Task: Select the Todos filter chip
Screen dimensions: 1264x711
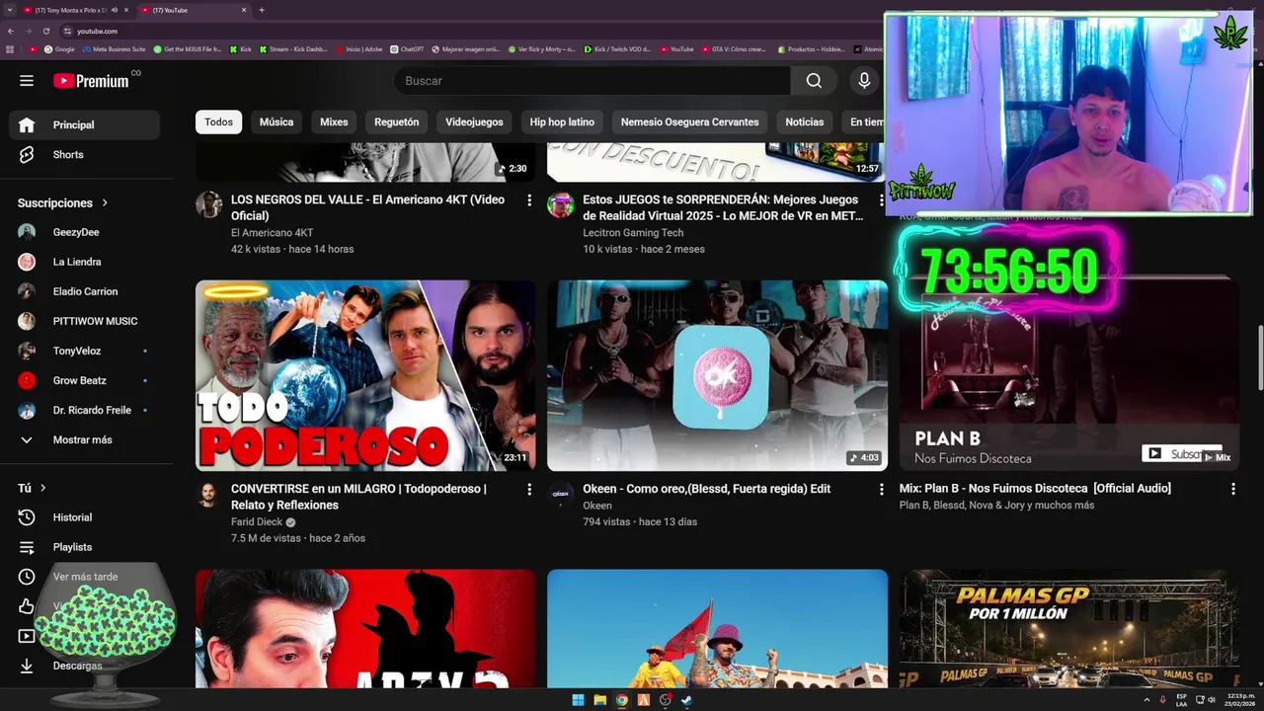Action: [218, 122]
